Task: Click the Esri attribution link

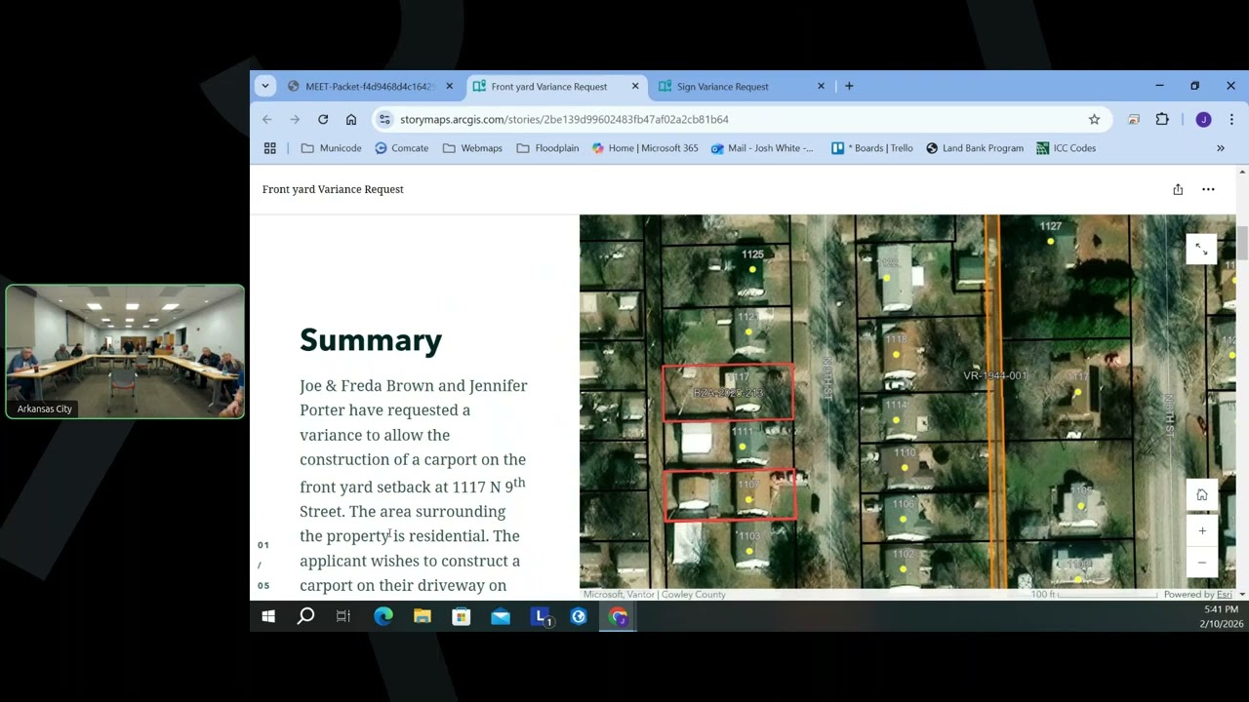Action: point(1223,594)
